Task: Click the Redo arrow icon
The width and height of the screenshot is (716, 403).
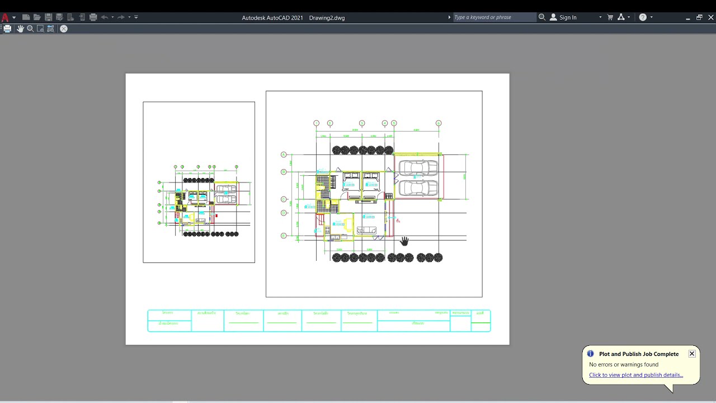Action: click(x=121, y=17)
